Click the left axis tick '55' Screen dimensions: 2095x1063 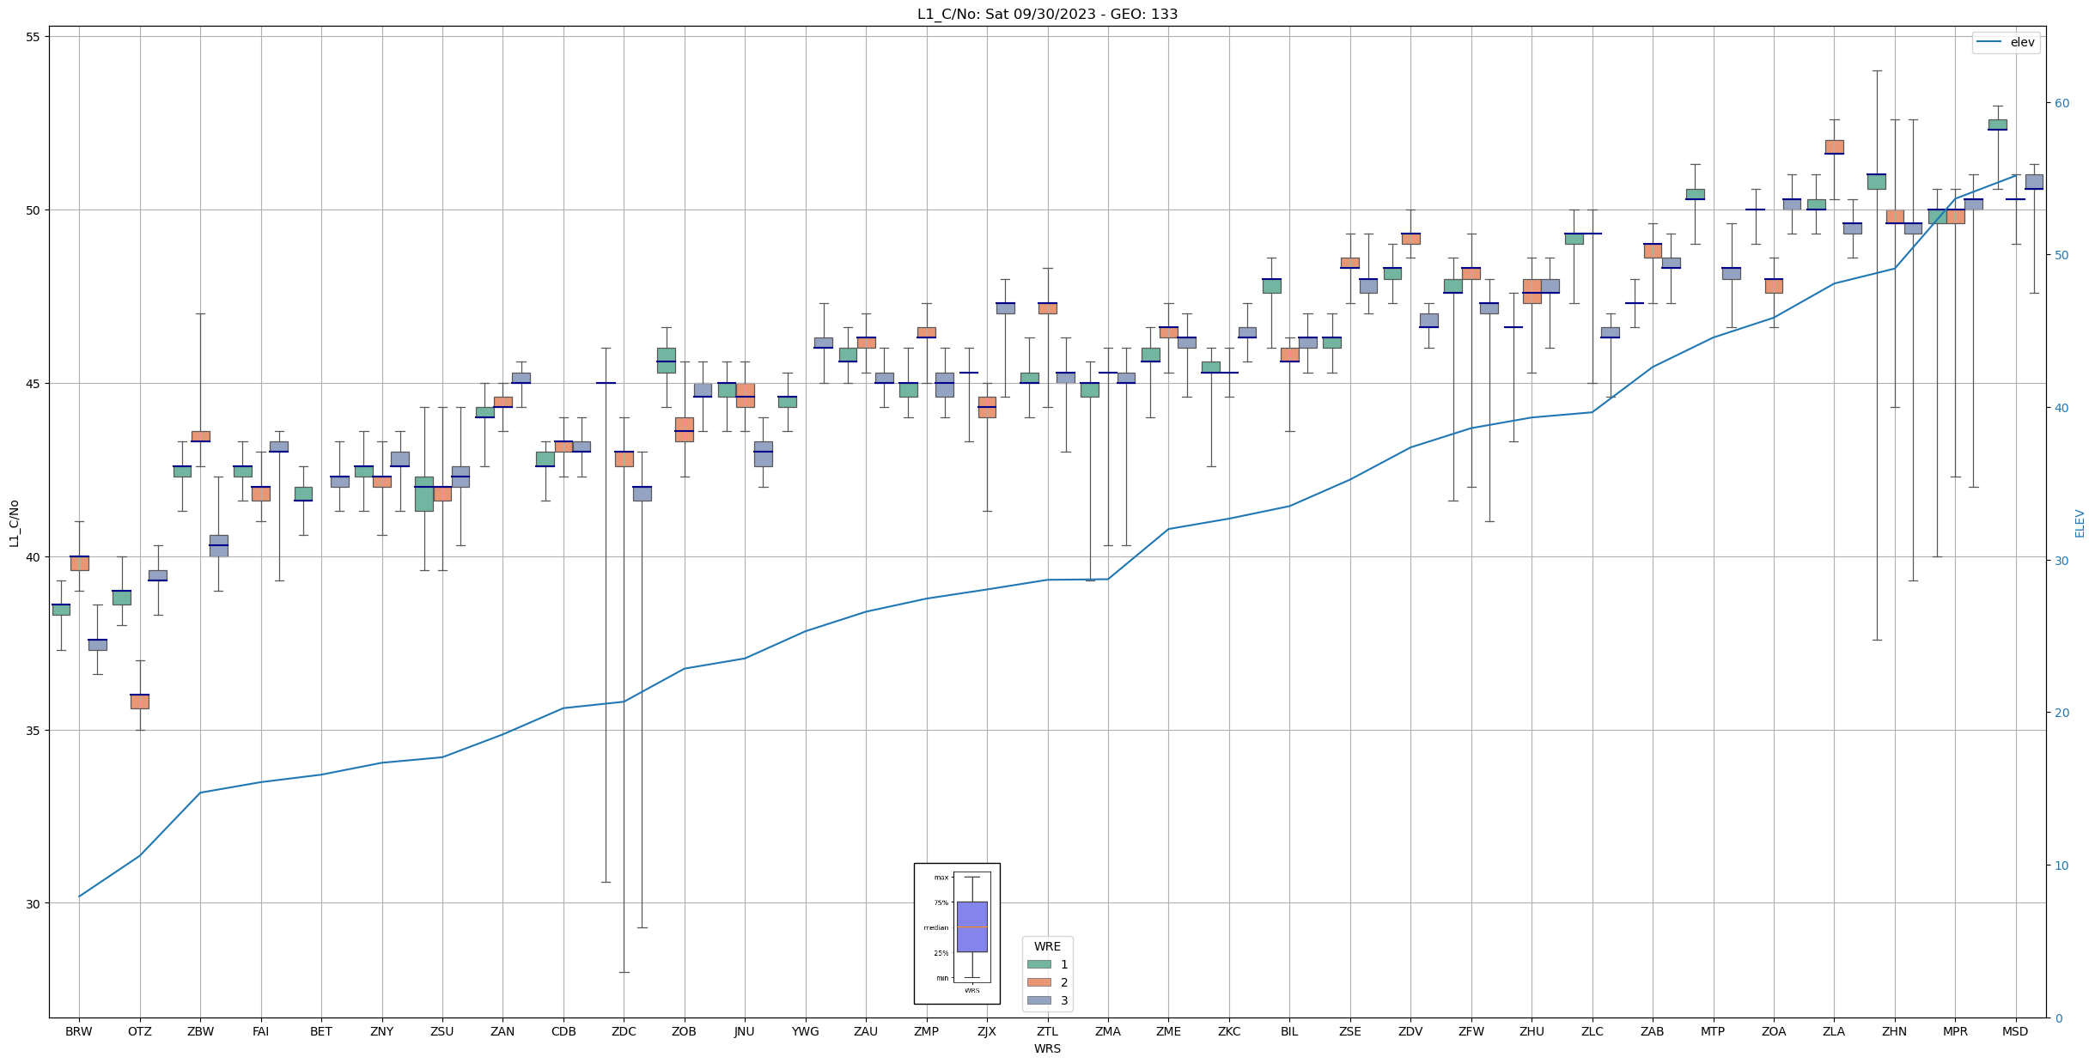(x=35, y=36)
